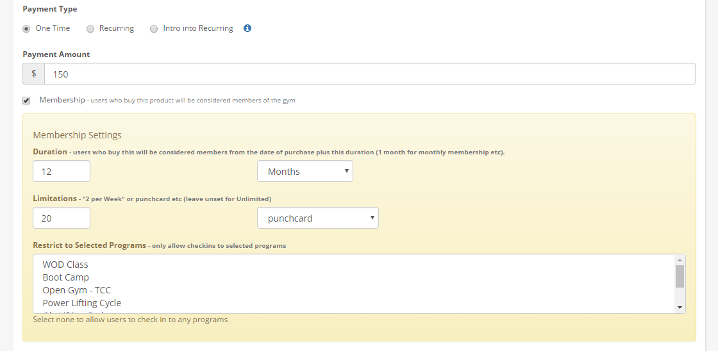The image size is (718, 351).
Task: Click the Limitations count field containing 20
Action: tap(62, 218)
